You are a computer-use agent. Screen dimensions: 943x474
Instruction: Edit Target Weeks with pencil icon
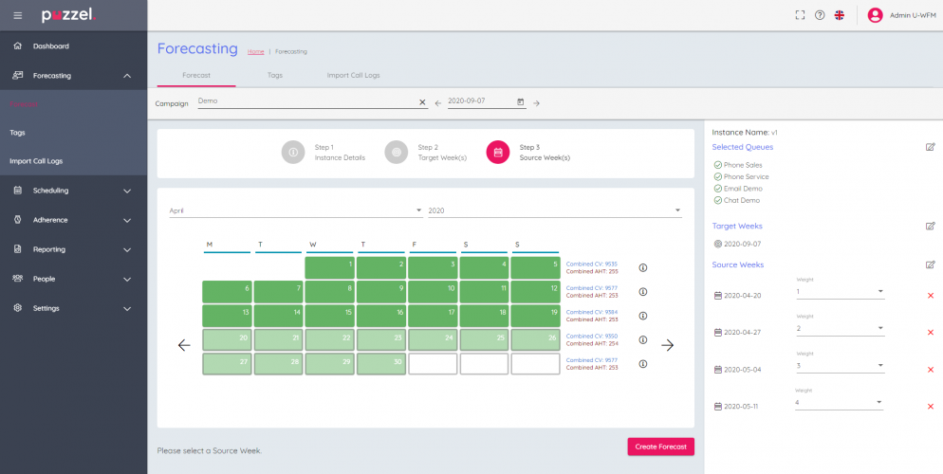[x=930, y=227]
